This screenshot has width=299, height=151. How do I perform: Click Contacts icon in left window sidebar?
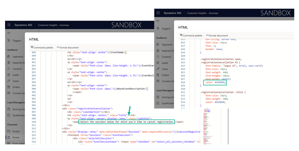(9, 69)
